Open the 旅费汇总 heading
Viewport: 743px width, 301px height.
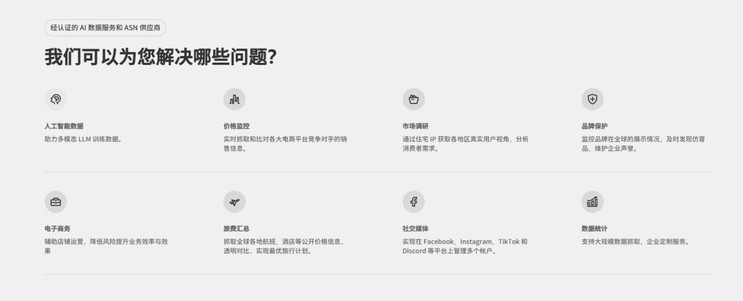click(x=236, y=229)
